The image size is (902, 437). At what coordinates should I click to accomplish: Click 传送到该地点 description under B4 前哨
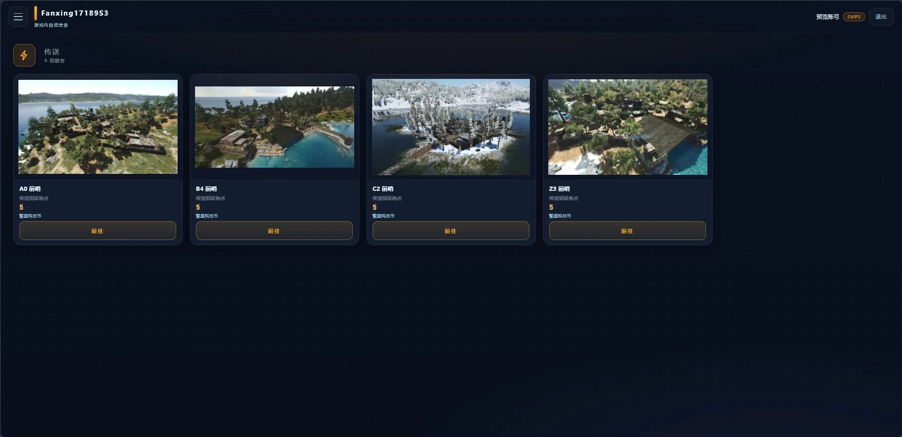tap(211, 198)
